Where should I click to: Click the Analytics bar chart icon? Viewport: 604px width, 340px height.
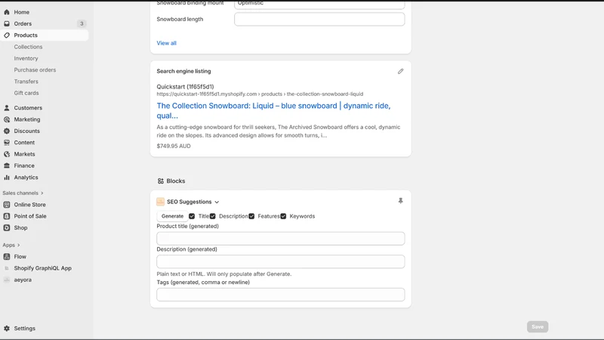7,178
